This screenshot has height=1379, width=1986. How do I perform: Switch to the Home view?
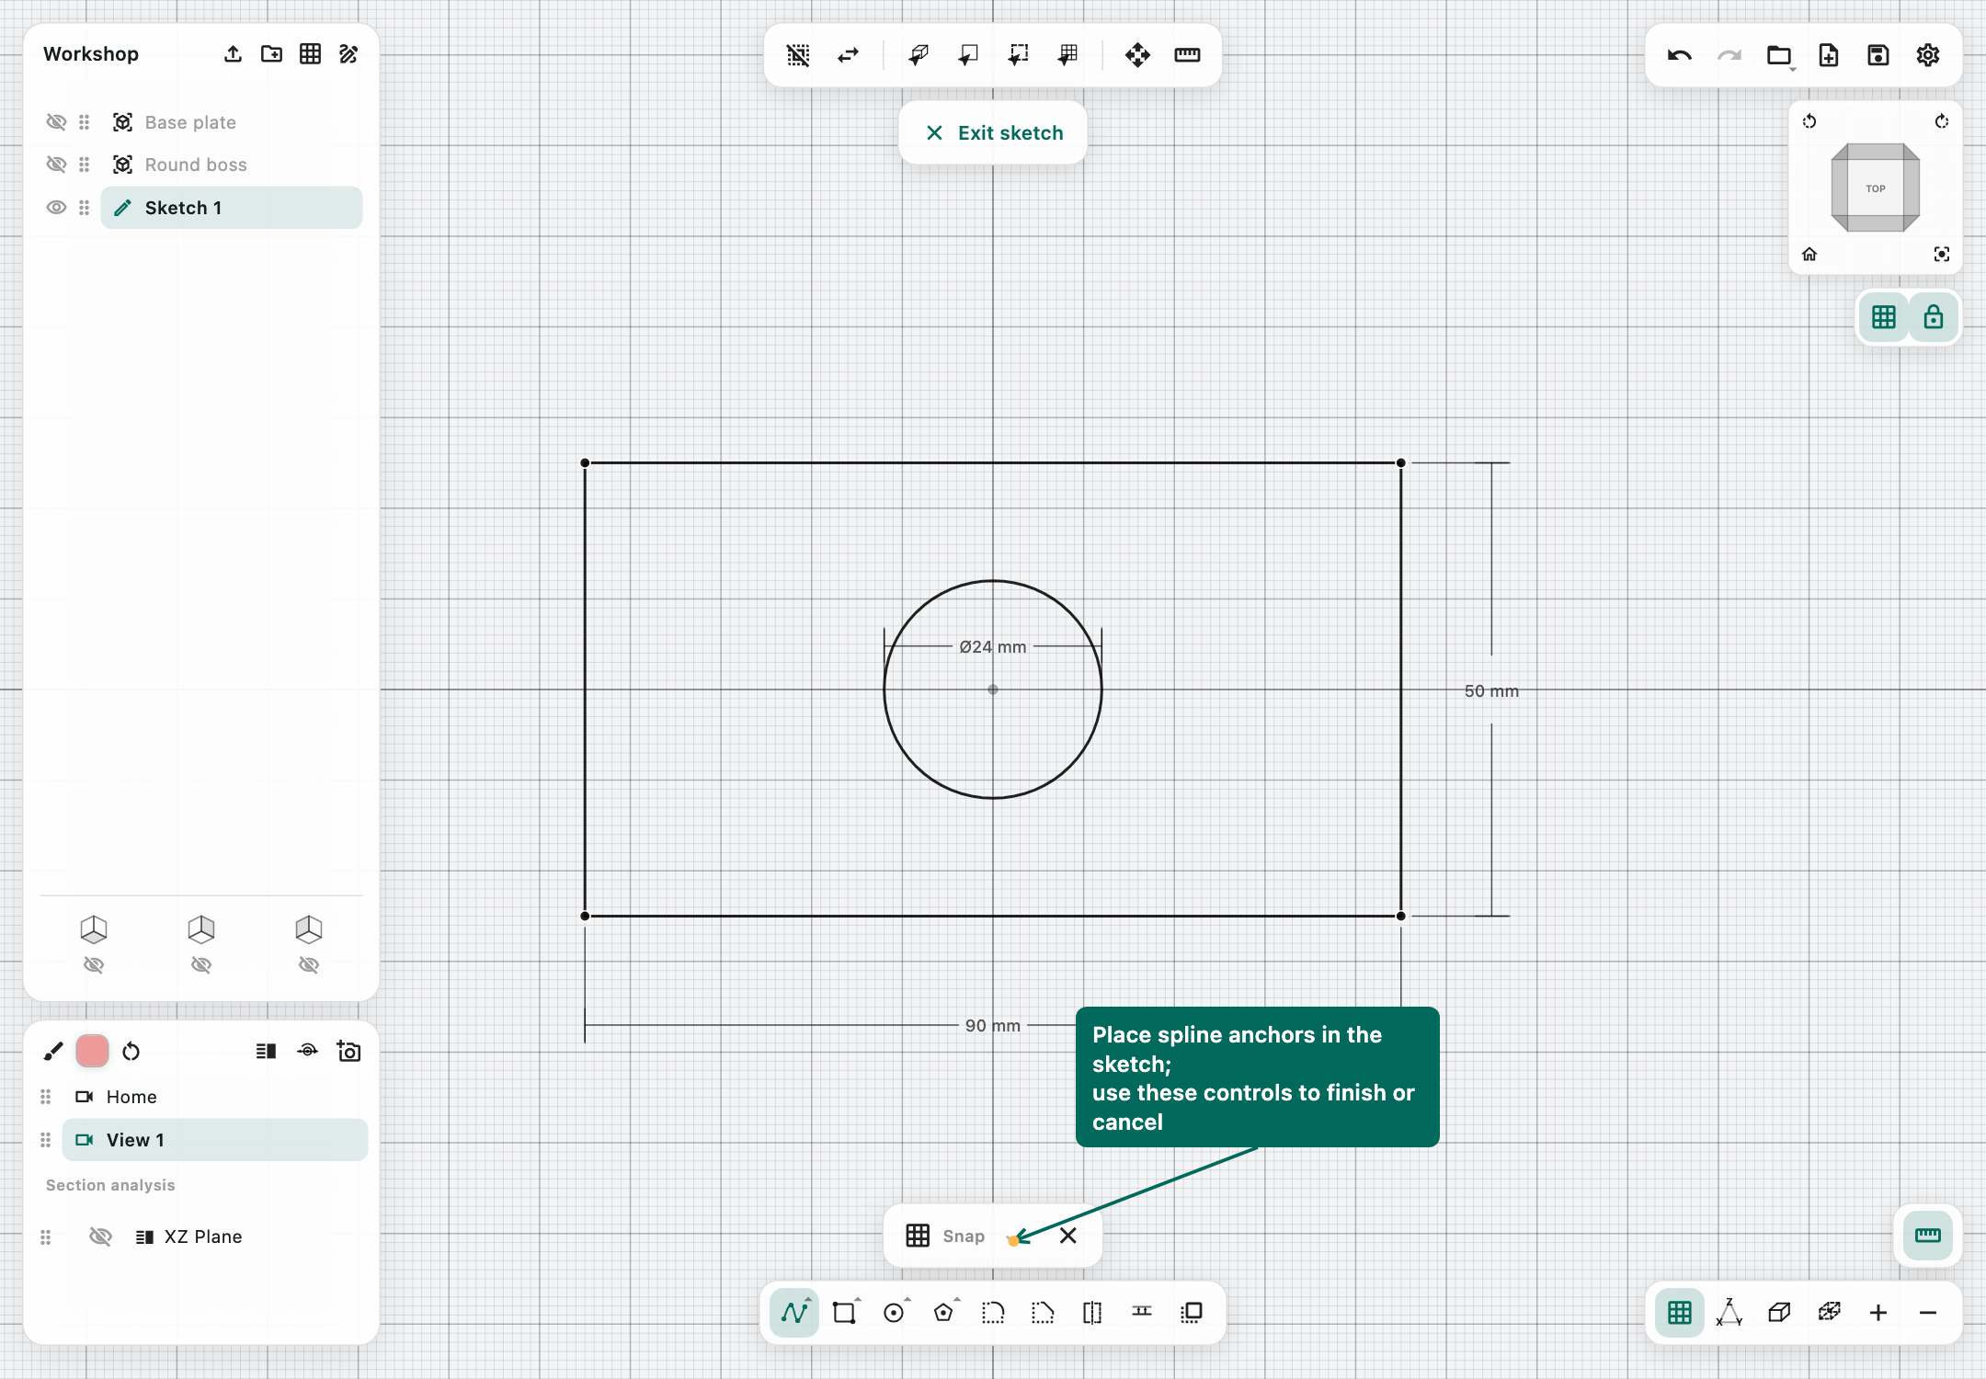[x=215, y=1097]
